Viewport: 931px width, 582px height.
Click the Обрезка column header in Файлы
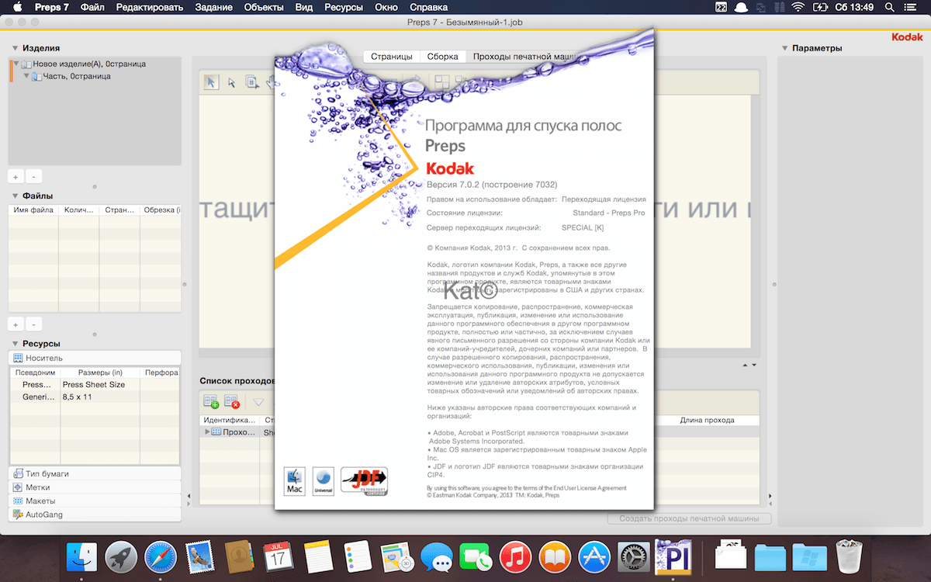(x=161, y=210)
